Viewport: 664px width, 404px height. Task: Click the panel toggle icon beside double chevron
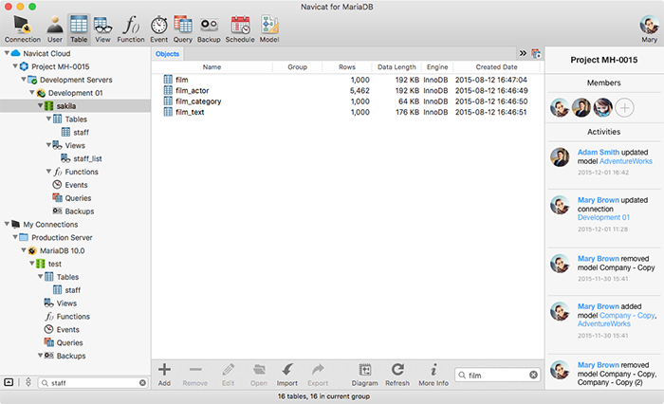pos(536,53)
